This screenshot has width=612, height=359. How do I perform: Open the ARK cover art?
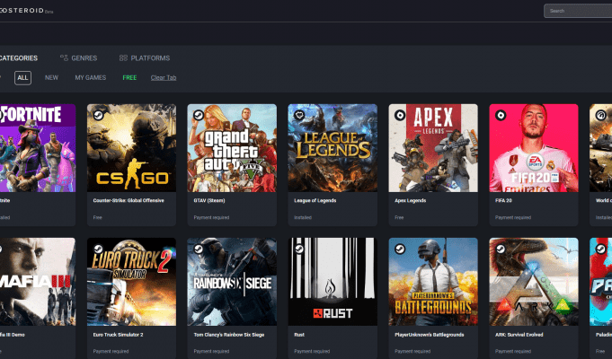click(x=534, y=282)
